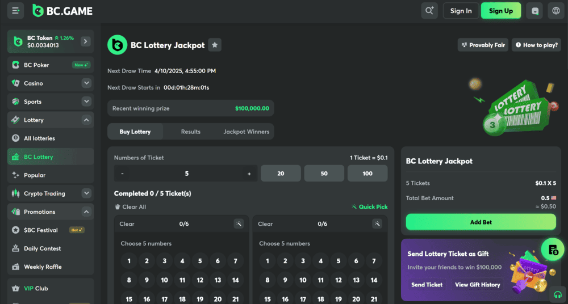Click the BC Lottery Jackpot round logo
This screenshot has width=568, height=304.
pos(118,45)
